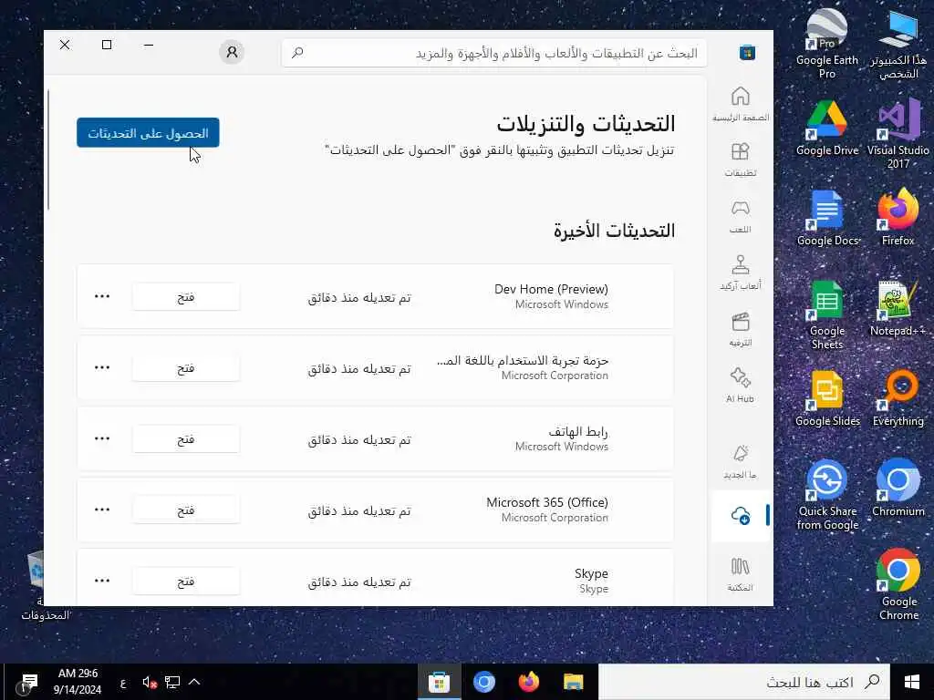The height and width of the screenshot is (700, 934).
Task: Open the Library section in the sidebar
Action: 740,574
